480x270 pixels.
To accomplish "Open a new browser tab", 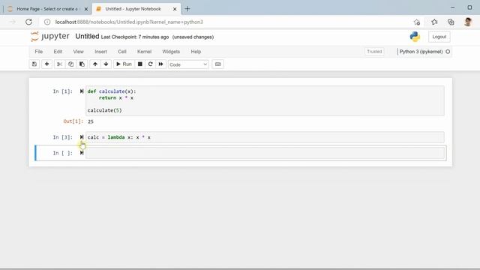I will 187,9.
